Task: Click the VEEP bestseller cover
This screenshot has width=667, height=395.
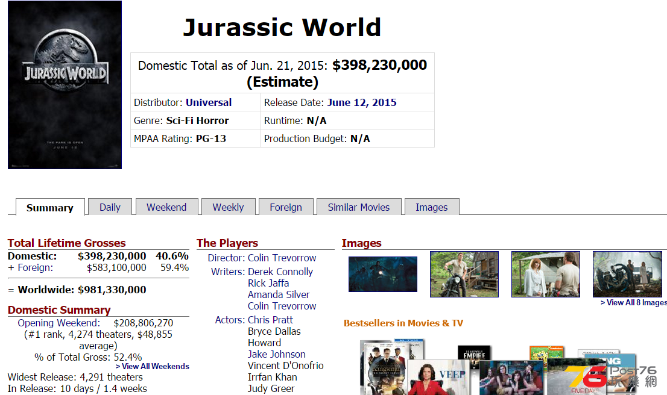Action: pyautogui.click(x=438, y=378)
